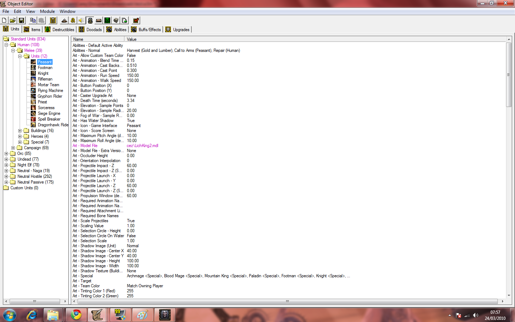Open the Edit menu
This screenshot has width=515, height=322.
[18, 11]
